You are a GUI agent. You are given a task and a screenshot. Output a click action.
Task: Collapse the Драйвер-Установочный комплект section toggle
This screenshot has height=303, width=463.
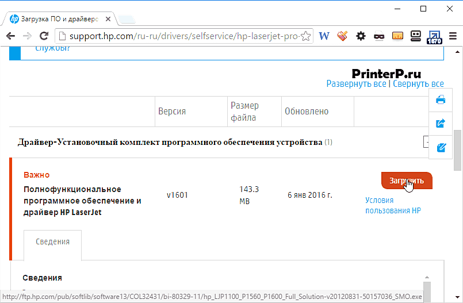426,142
